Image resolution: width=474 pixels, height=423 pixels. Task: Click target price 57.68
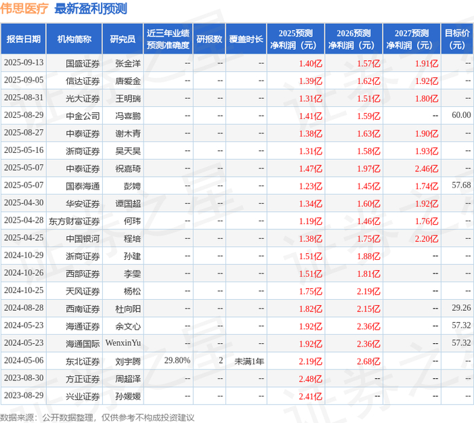(461, 185)
